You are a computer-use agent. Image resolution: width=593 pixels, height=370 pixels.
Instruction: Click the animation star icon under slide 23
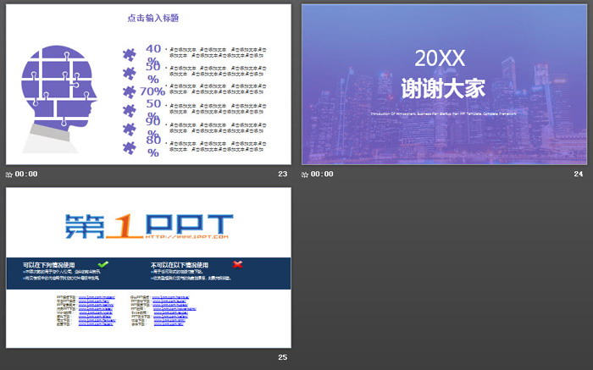[9, 174]
